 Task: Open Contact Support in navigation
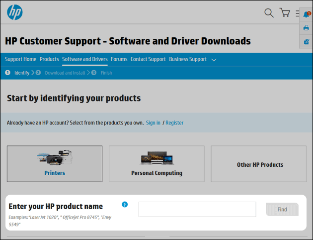click(148, 59)
